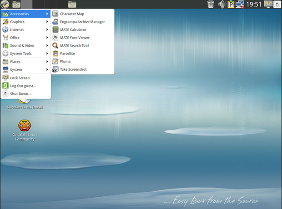Click the Shut Down menu icon

click(x=5, y=93)
